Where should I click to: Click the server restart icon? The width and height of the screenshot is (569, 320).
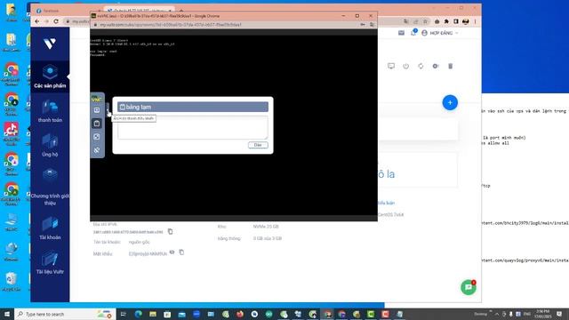(421, 66)
